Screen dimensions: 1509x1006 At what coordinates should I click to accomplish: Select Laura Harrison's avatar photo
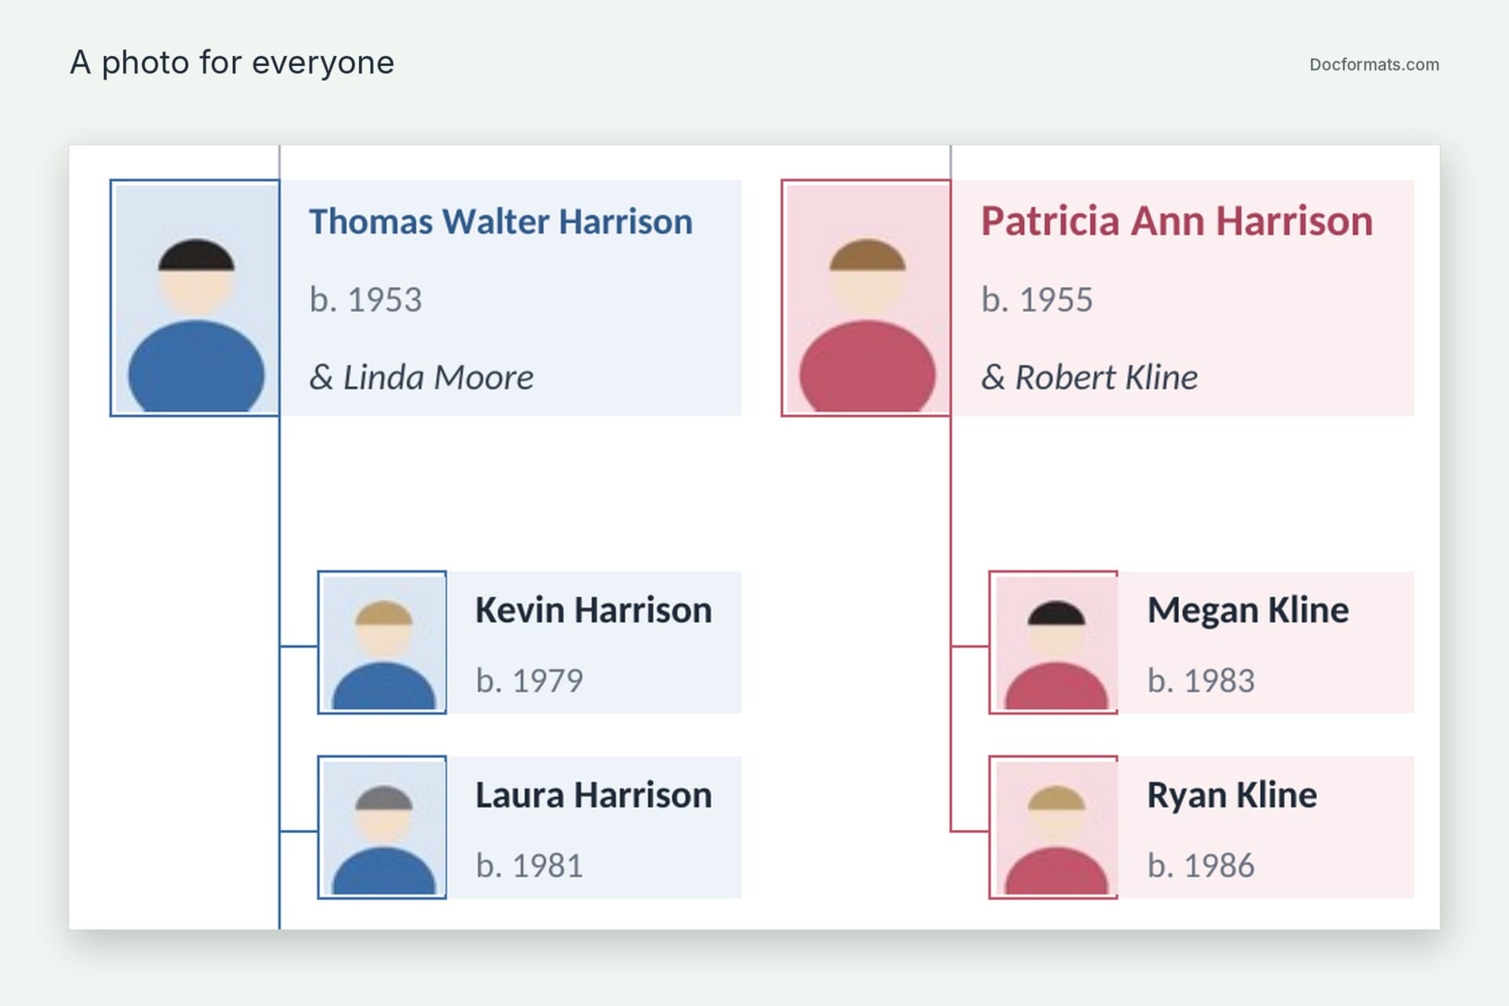pyautogui.click(x=382, y=828)
